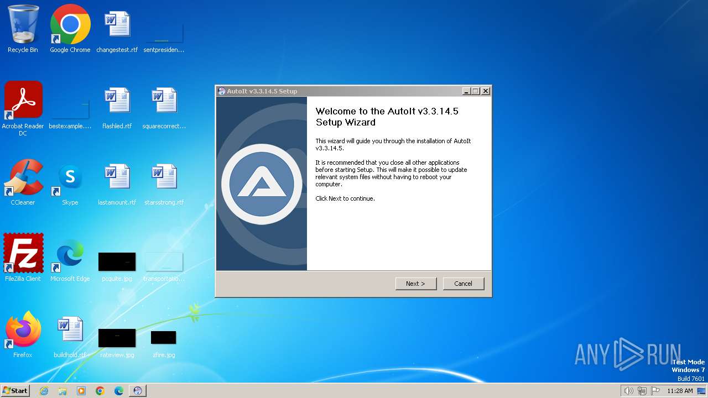Click the system clock showing 11:28 AM

pyautogui.click(x=680, y=391)
